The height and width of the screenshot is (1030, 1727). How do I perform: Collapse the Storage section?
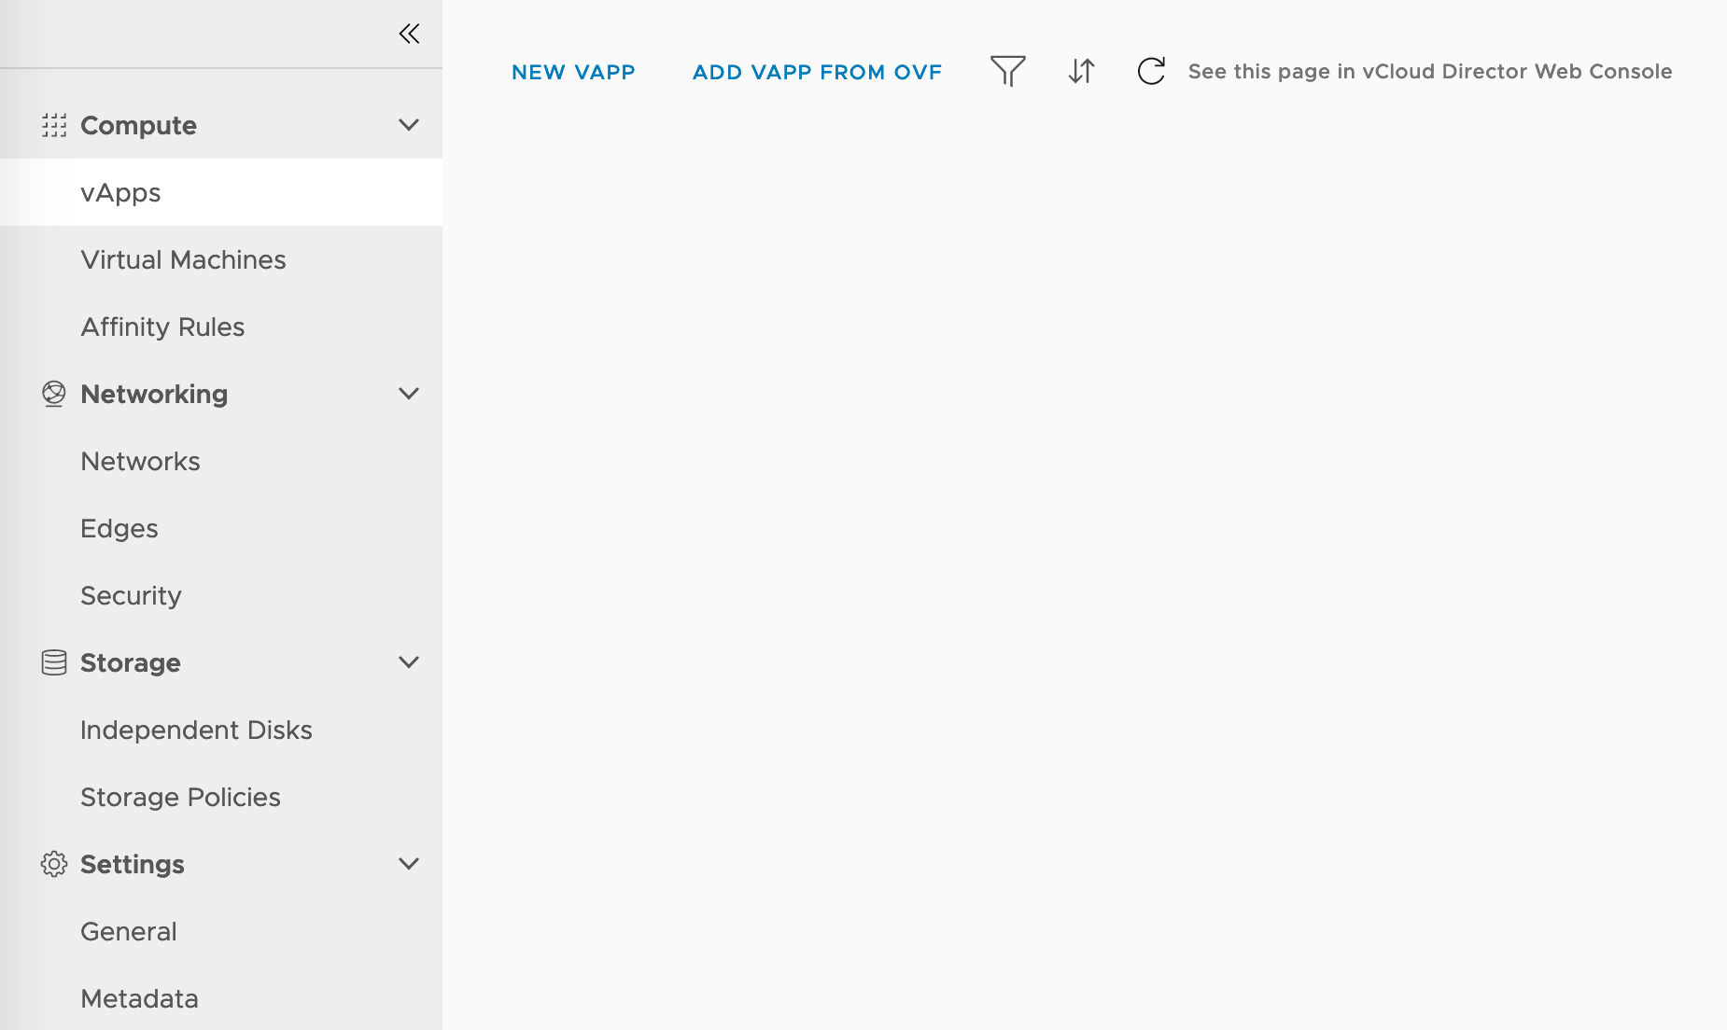[408, 662]
